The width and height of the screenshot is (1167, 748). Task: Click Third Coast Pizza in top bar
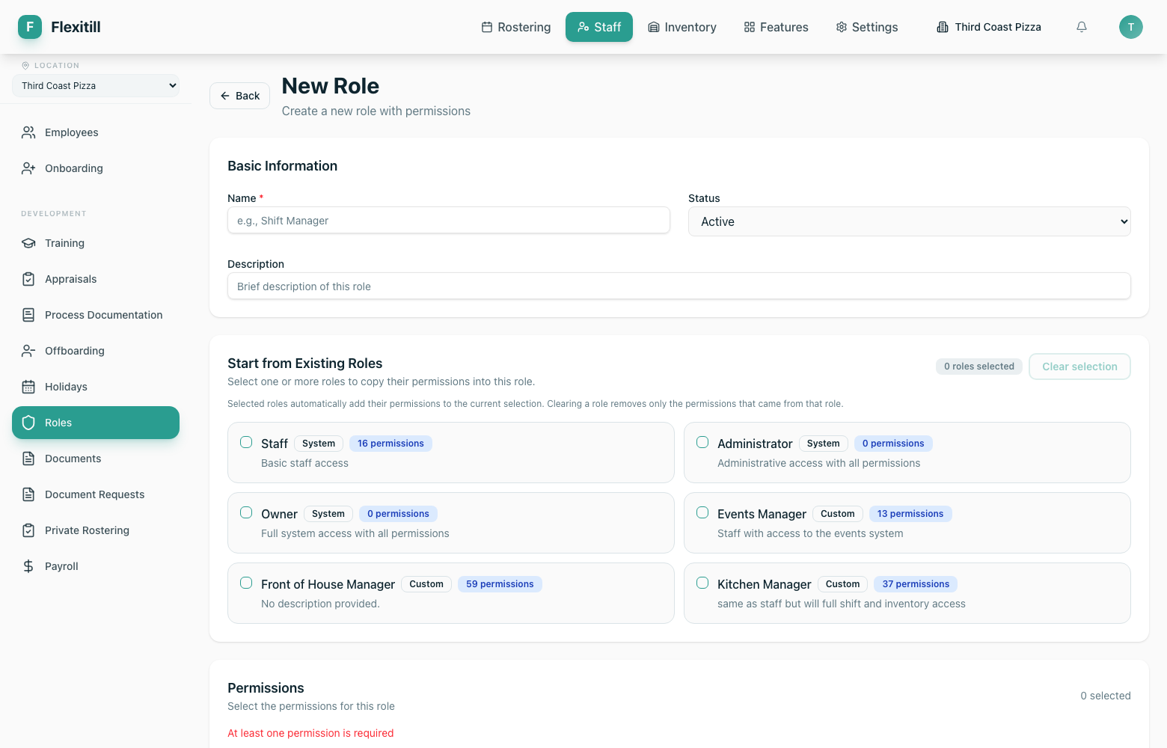(x=989, y=27)
